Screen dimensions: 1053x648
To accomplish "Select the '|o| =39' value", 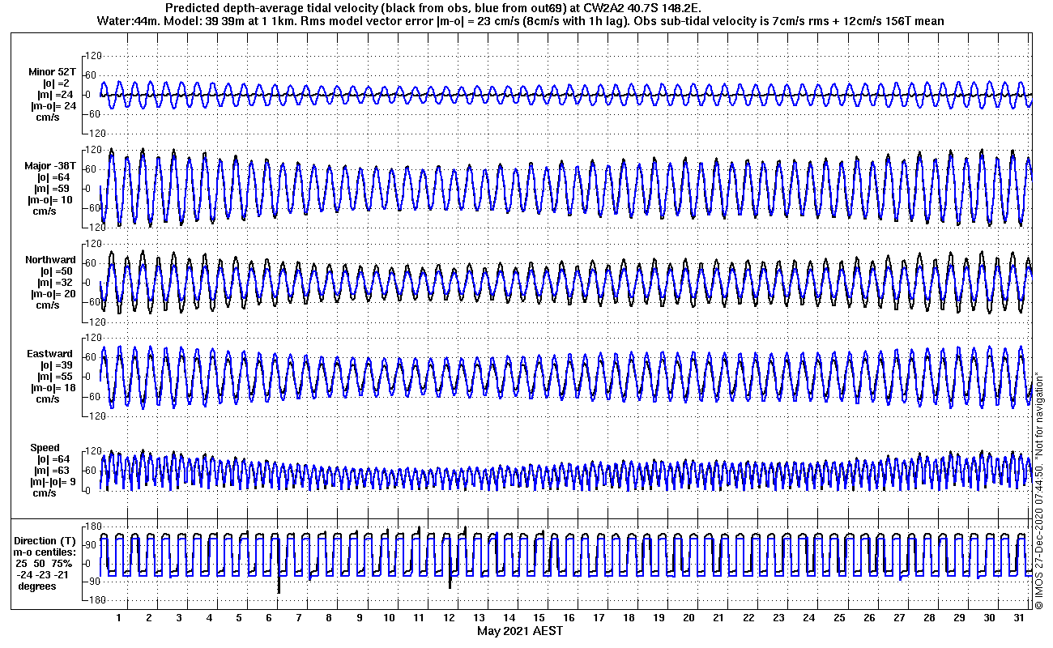I will pos(58,365).
